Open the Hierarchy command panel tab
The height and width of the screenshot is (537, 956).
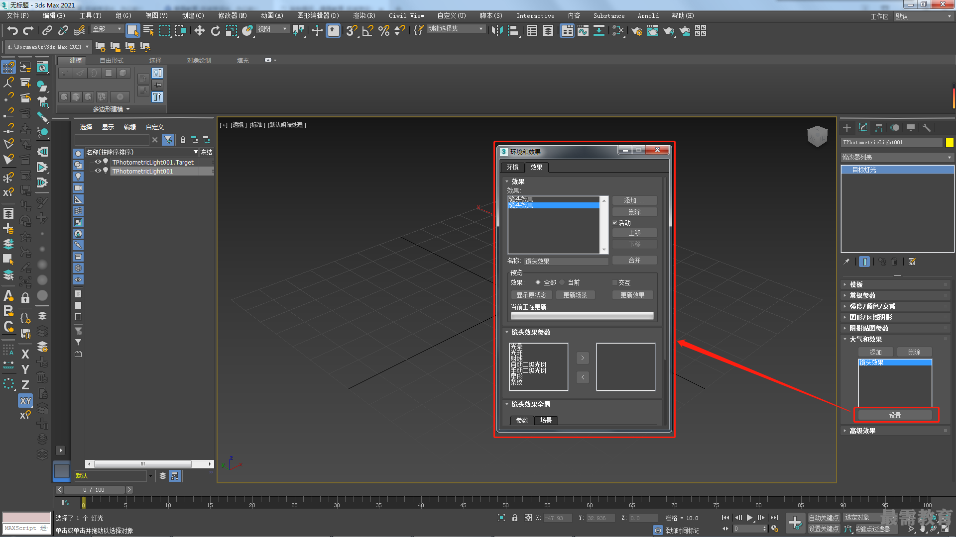coord(879,128)
